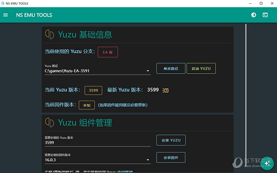Click the 修改路径 button
The height and width of the screenshot is (173, 277).
[171, 69]
